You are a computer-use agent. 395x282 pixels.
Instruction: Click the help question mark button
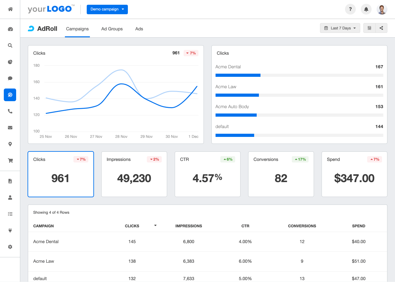pos(350,9)
